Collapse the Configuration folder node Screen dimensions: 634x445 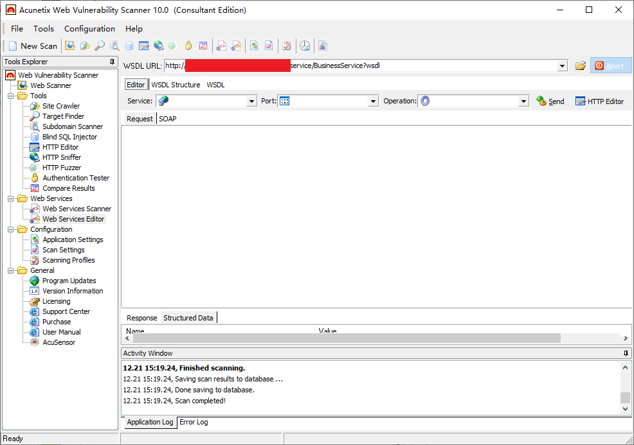coord(10,229)
